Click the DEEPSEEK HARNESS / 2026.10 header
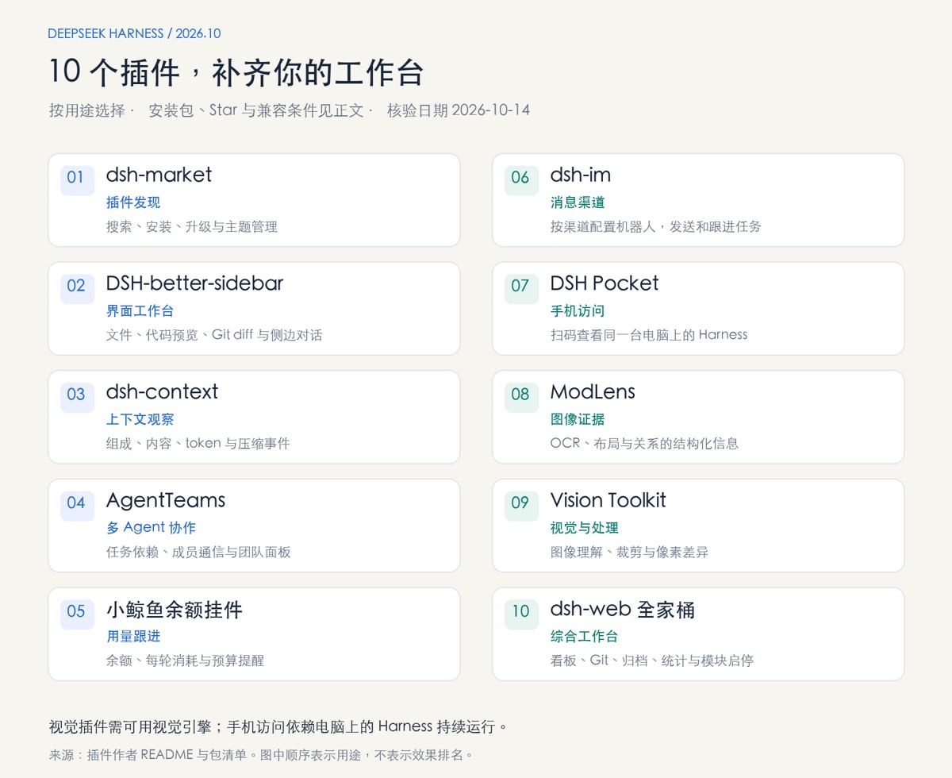 134,33
